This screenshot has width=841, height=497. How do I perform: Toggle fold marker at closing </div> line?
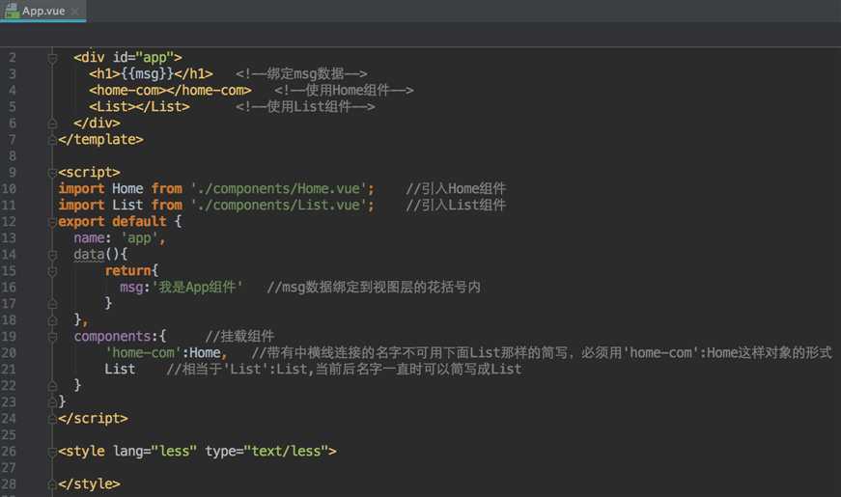pyautogui.click(x=52, y=124)
